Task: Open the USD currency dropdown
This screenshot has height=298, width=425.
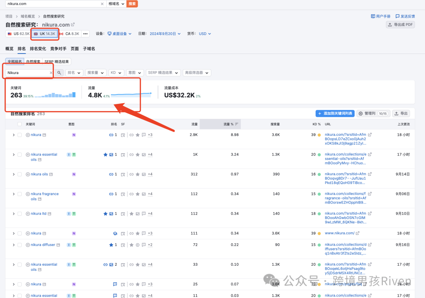Action: [205, 33]
